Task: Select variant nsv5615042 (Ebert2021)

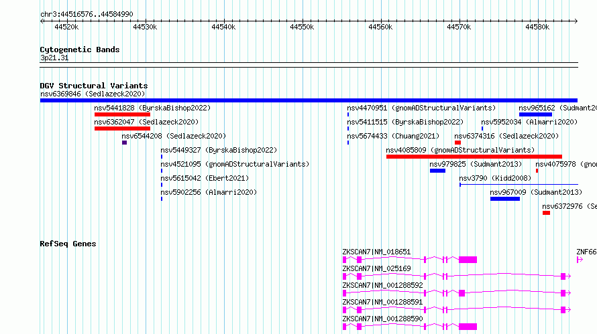Action: pos(205,178)
